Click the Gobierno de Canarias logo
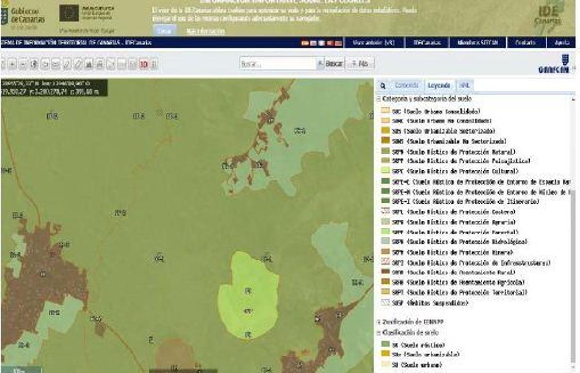Screen dimensions: 580x373 23,15
